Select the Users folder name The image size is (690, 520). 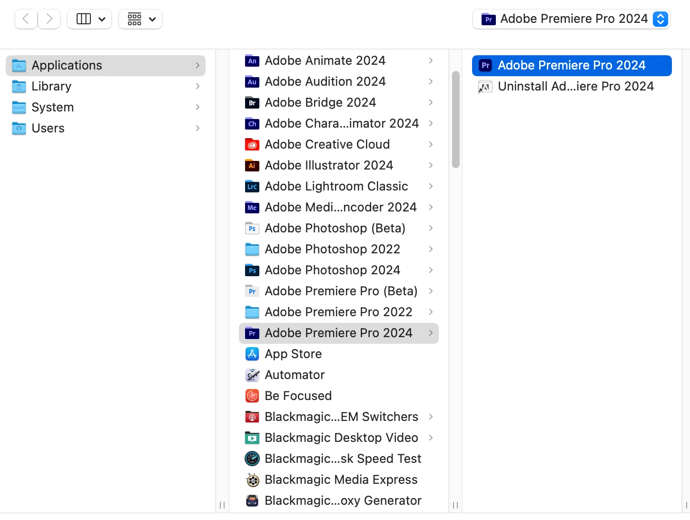pos(48,128)
